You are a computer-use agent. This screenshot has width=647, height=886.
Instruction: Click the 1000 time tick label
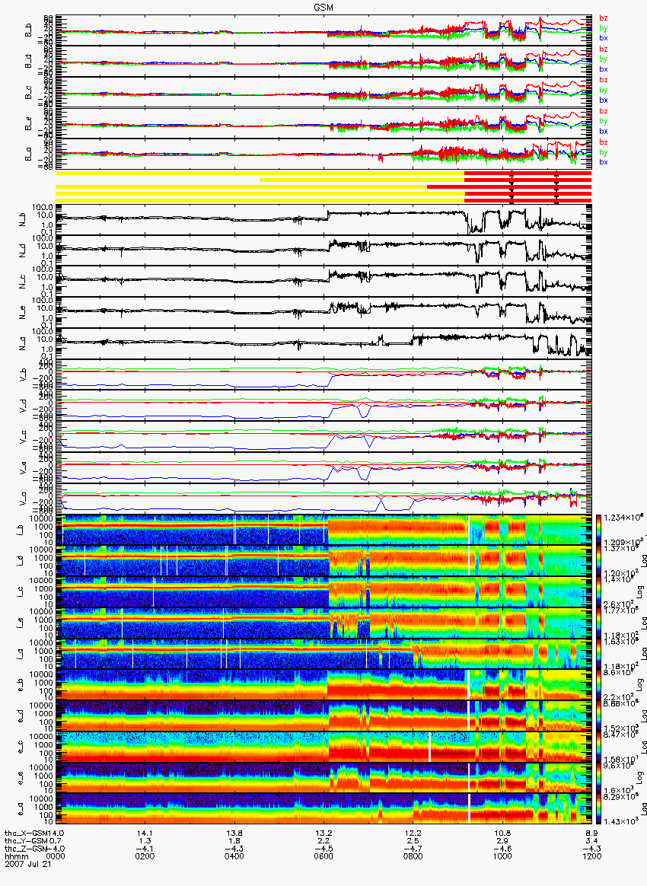(x=502, y=856)
